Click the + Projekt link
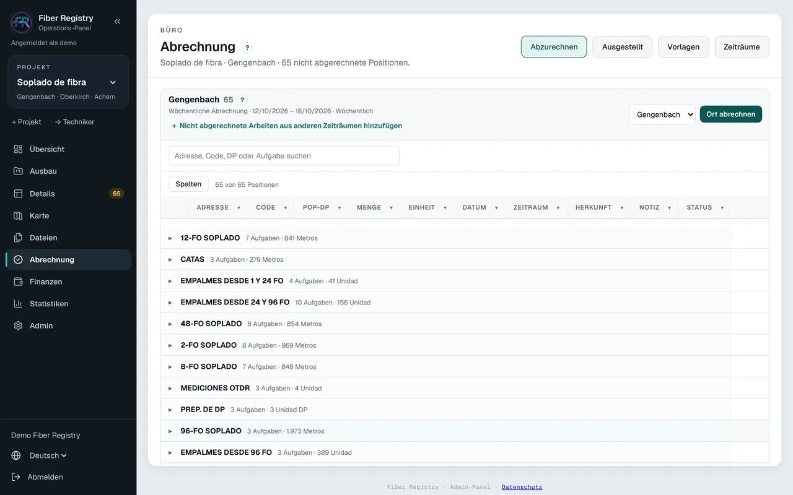Screen dimensions: 793x495 [27, 122]
